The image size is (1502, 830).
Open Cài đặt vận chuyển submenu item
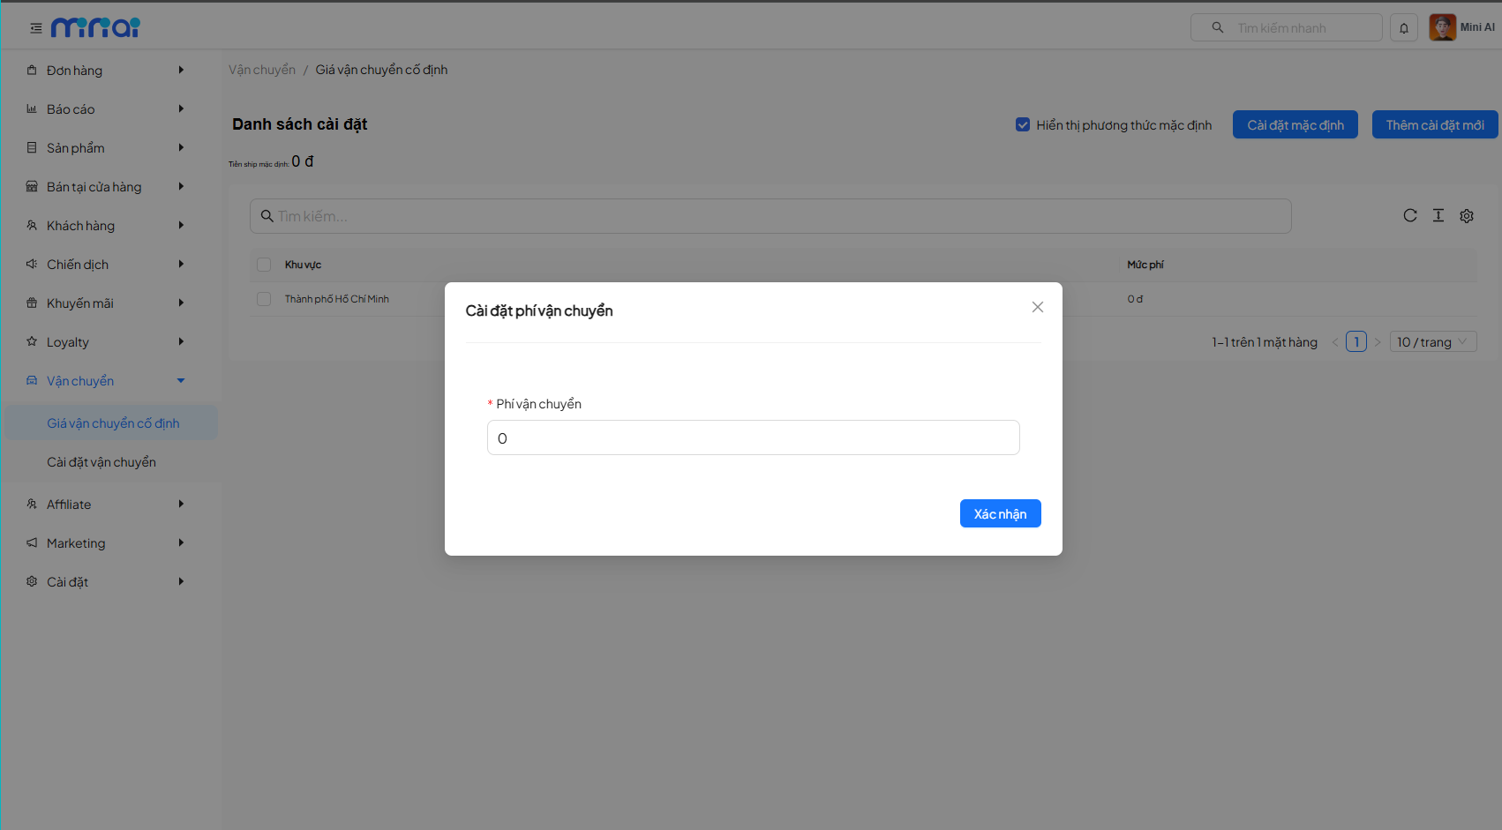pyautogui.click(x=101, y=462)
